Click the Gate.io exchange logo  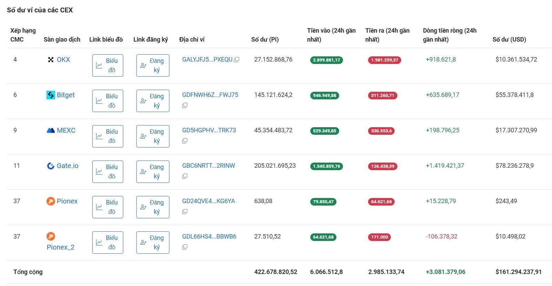(51, 166)
